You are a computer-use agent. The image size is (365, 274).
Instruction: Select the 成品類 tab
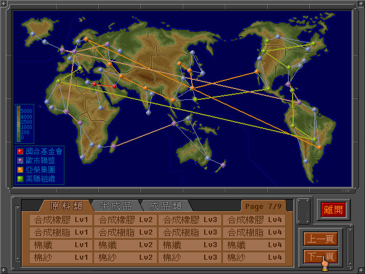[165, 206]
